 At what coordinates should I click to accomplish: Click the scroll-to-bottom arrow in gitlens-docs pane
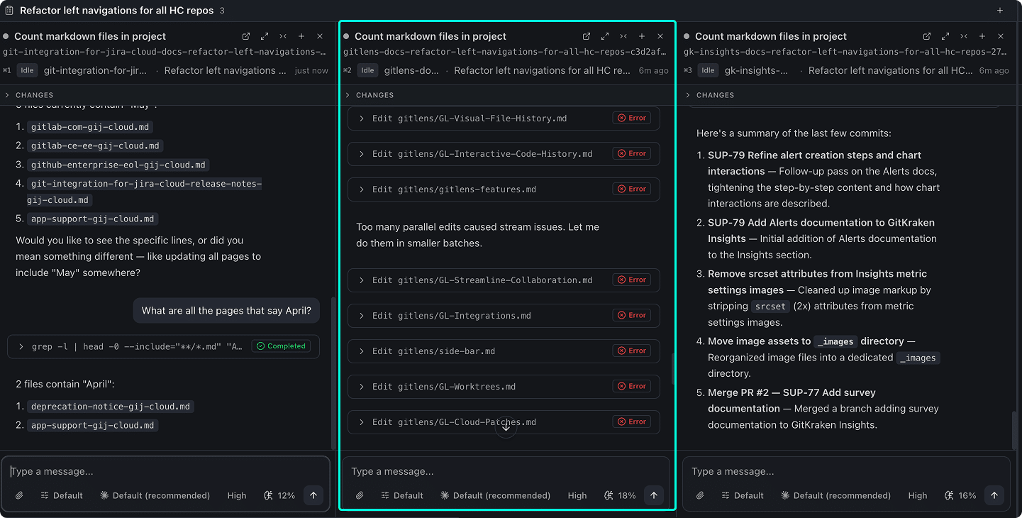(506, 426)
